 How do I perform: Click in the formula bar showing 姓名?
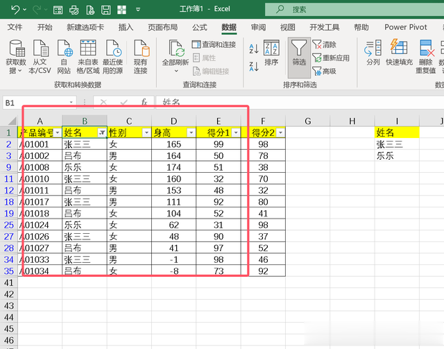tap(300, 102)
